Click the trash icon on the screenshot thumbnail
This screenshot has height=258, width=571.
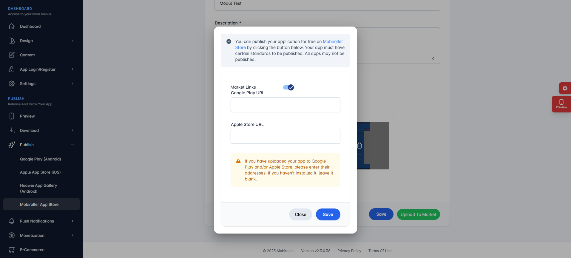tap(360, 146)
